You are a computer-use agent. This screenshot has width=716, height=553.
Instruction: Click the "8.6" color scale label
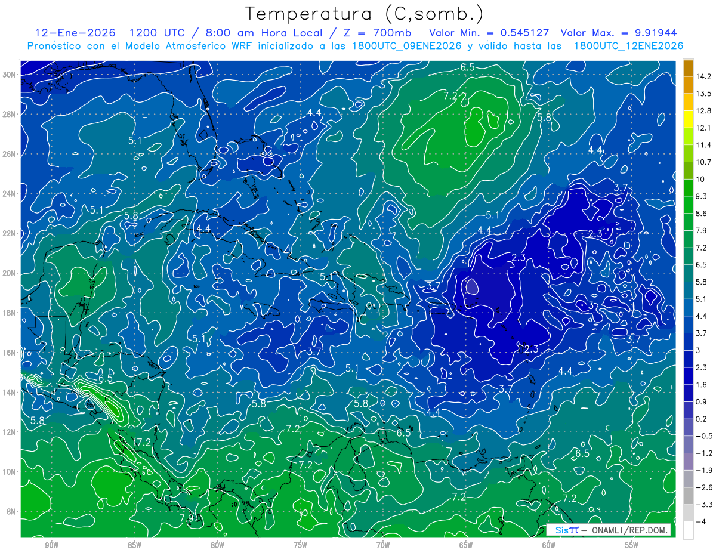point(702,214)
